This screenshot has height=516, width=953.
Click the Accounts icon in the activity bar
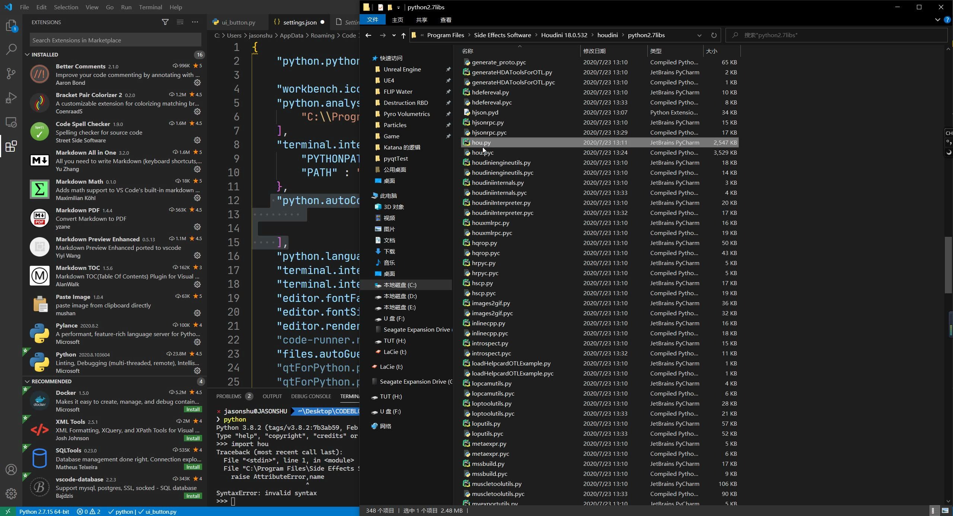pos(11,470)
